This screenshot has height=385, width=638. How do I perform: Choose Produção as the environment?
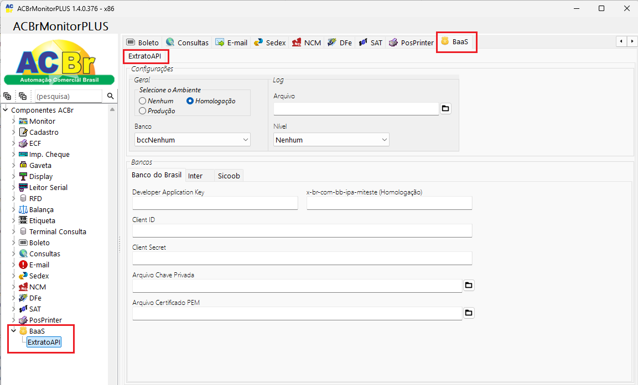143,111
